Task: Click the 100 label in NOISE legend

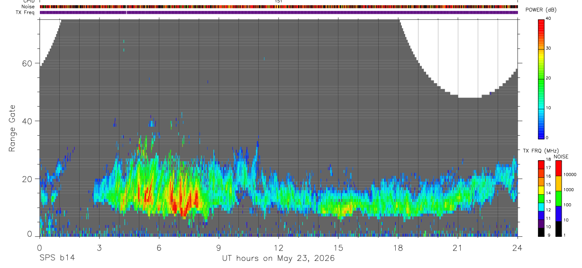Action: click(567, 205)
